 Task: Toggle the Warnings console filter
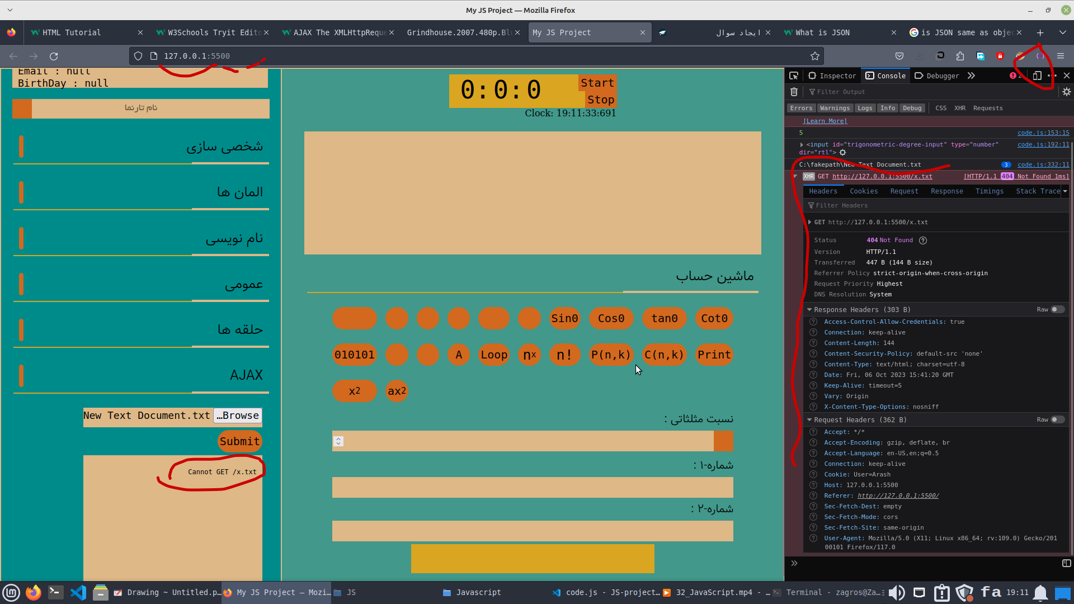pos(835,108)
